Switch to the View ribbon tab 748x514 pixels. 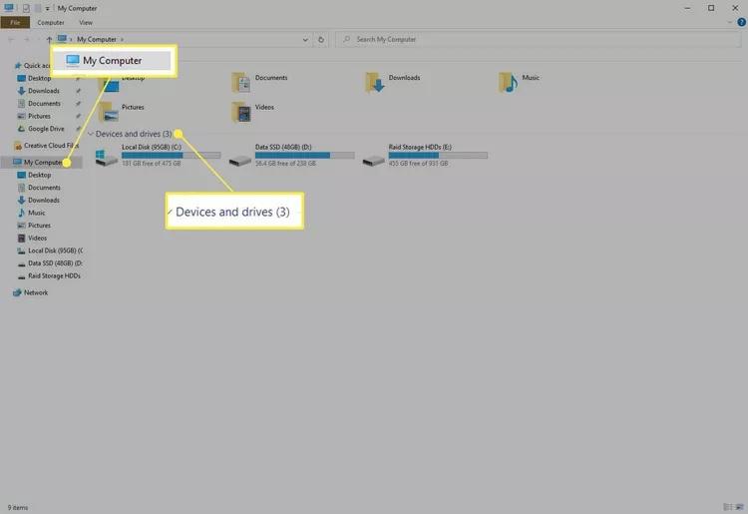click(x=86, y=21)
